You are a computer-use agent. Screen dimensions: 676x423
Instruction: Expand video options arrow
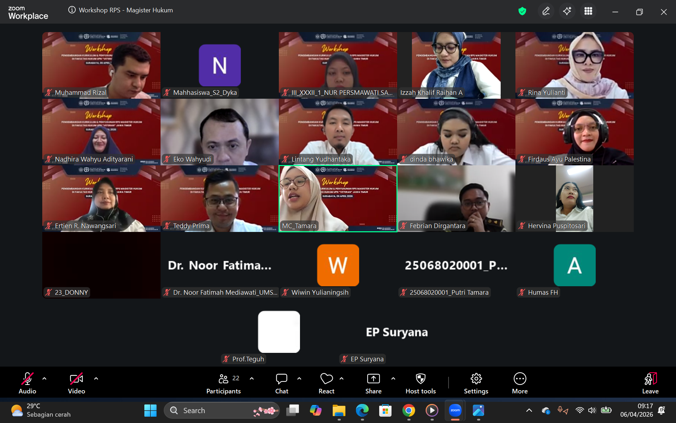click(96, 378)
